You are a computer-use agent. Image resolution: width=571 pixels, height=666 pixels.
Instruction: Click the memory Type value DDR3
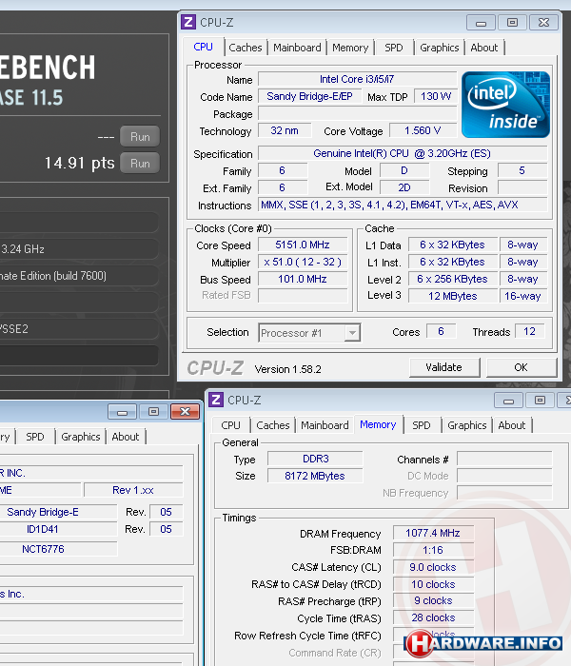click(315, 459)
